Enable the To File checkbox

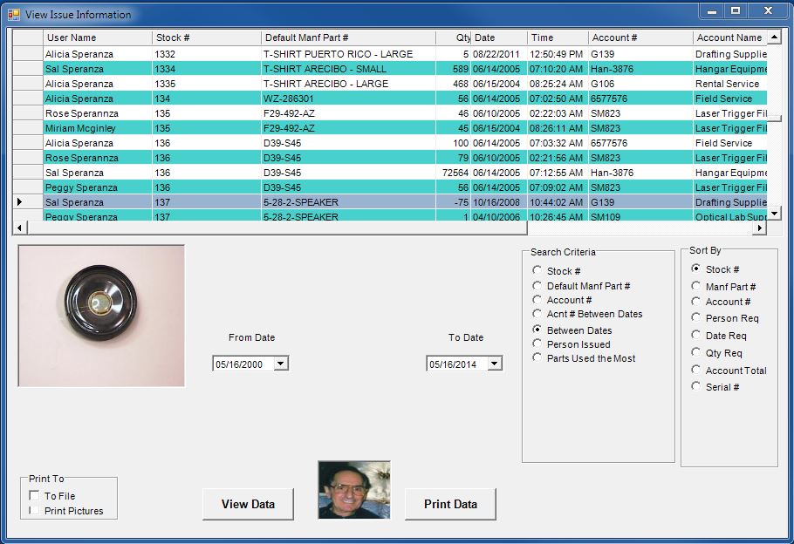34,496
